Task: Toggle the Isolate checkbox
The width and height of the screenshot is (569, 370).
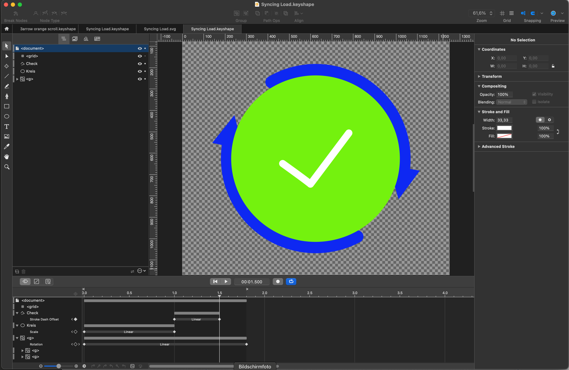Action: click(x=534, y=102)
